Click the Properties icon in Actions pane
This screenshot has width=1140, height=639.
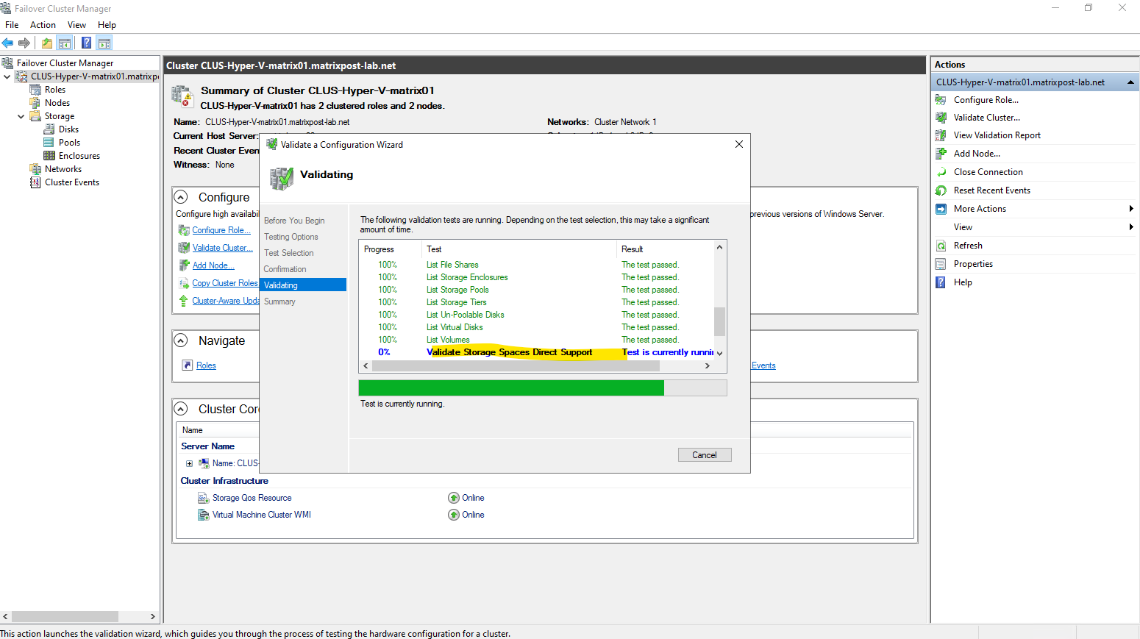(x=941, y=264)
